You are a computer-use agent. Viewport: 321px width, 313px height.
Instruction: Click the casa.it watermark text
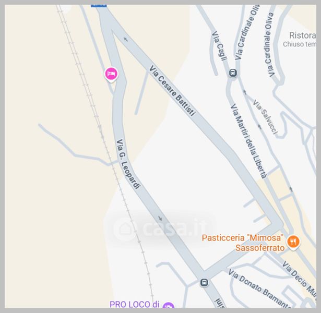click(x=174, y=227)
